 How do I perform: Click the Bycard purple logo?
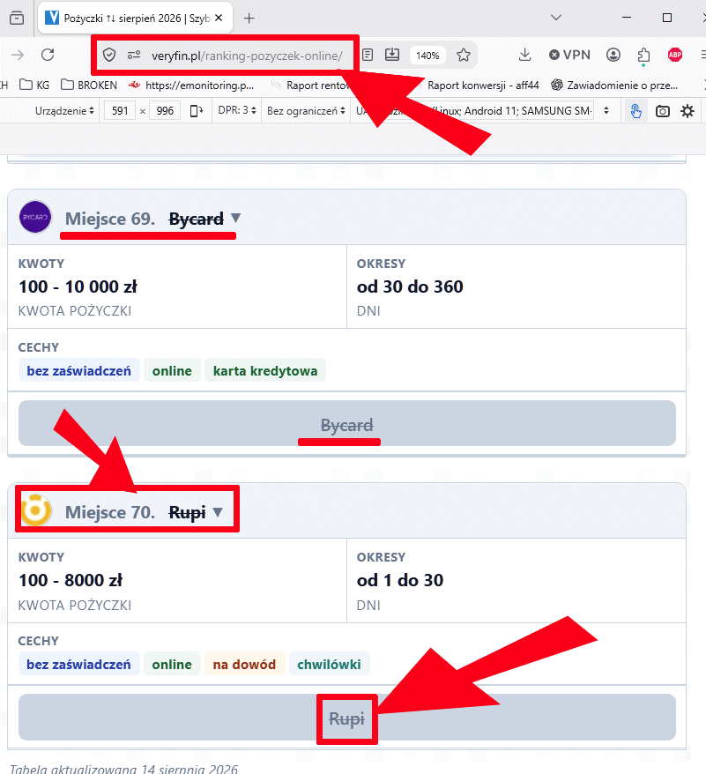click(x=35, y=217)
